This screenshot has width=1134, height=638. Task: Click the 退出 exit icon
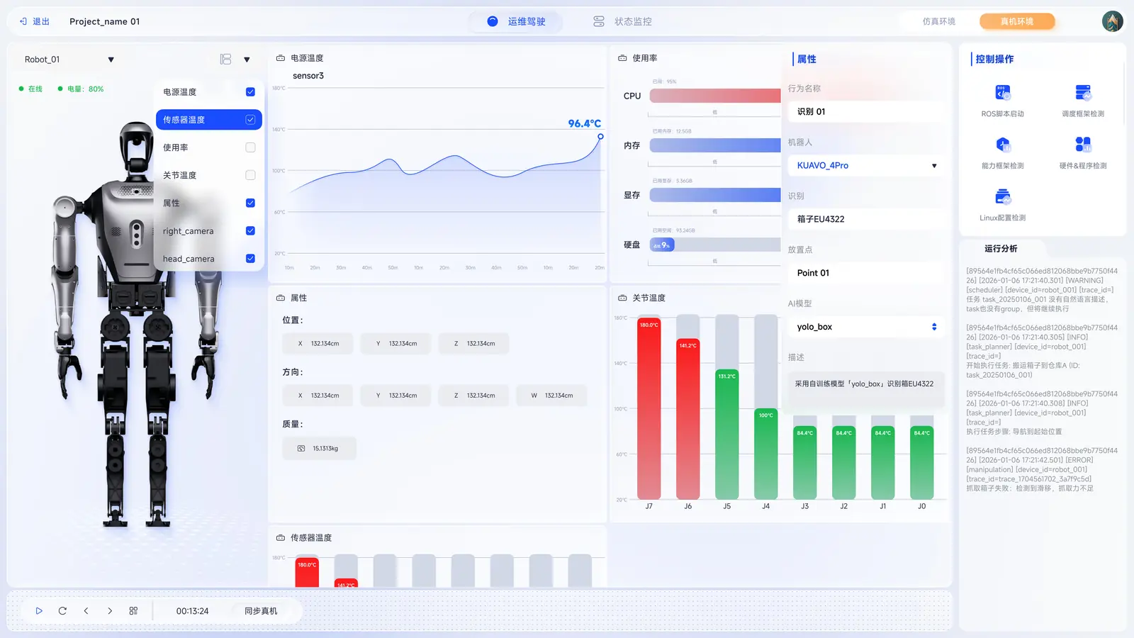[x=23, y=21]
